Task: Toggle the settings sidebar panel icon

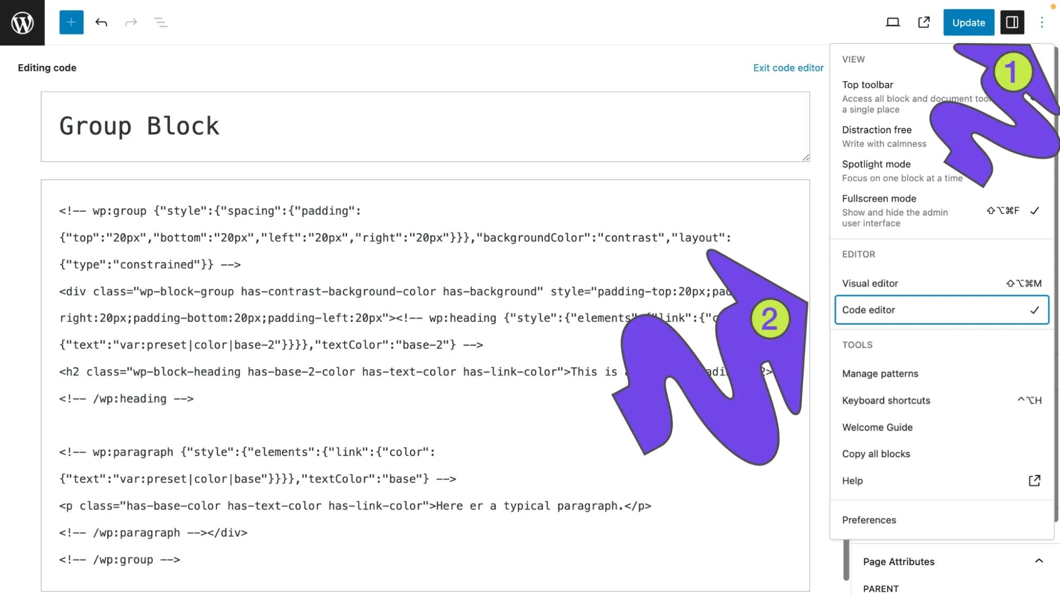Action: click(1012, 22)
